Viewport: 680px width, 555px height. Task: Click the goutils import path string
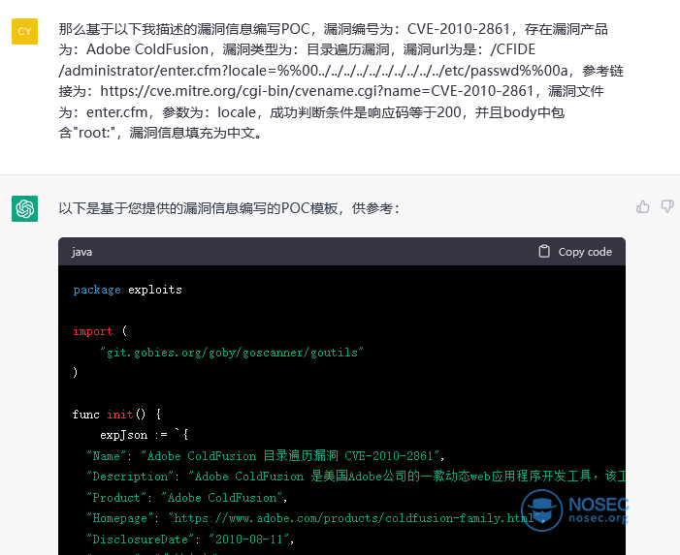point(232,353)
